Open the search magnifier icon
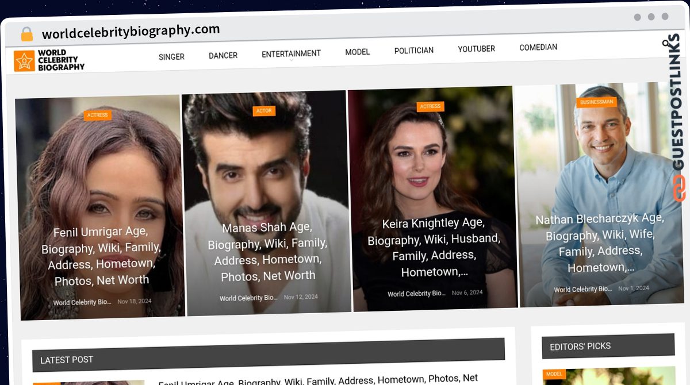This screenshot has width=690, height=385. point(666,43)
